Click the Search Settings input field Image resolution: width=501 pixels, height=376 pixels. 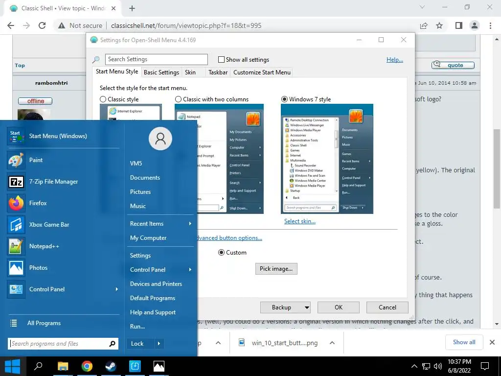click(x=156, y=59)
